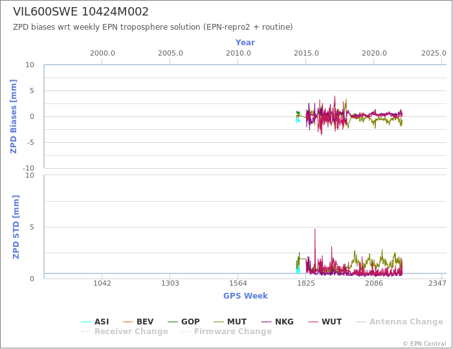This screenshot has width=453, height=349.
Task: Toggle the MUT series in legend
Action: [x=230, y=322]
